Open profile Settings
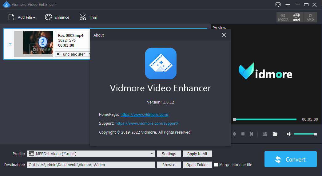 click(x=169, y=154)
